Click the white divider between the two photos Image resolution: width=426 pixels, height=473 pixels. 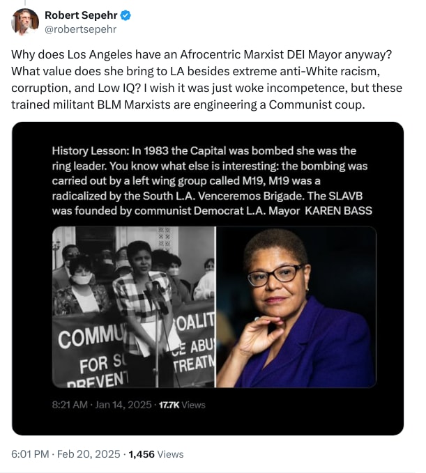pos(215,307)
